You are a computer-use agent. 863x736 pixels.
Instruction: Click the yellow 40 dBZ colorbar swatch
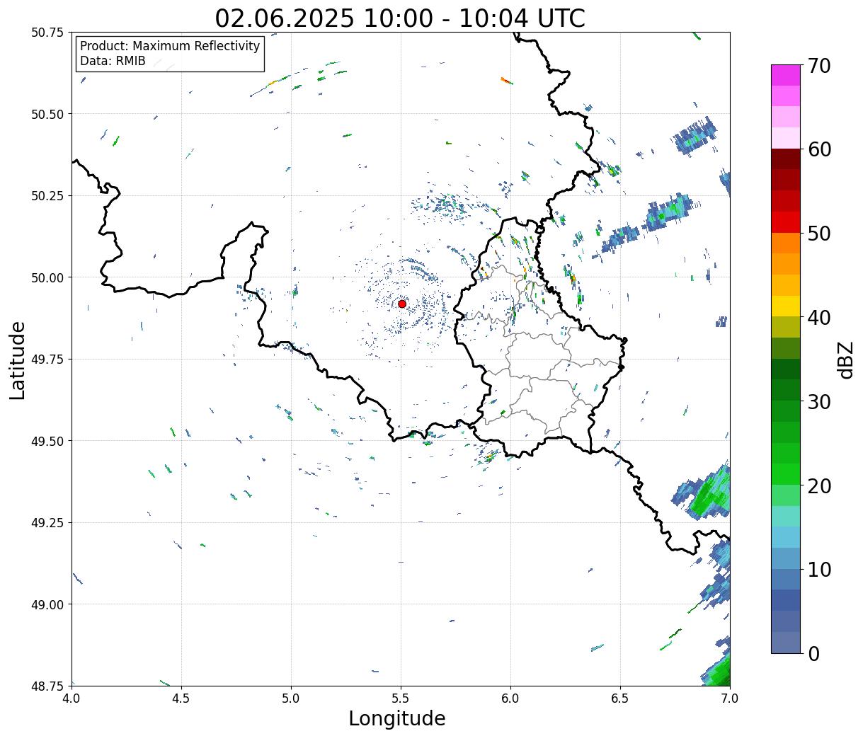pyautogui.click(x=786, y=306)
